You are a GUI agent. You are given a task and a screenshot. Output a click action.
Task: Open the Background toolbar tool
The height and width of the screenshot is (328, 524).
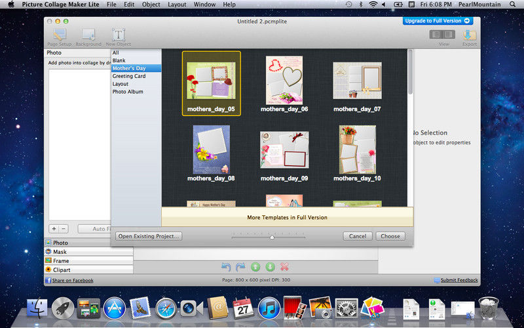point(88,37)
